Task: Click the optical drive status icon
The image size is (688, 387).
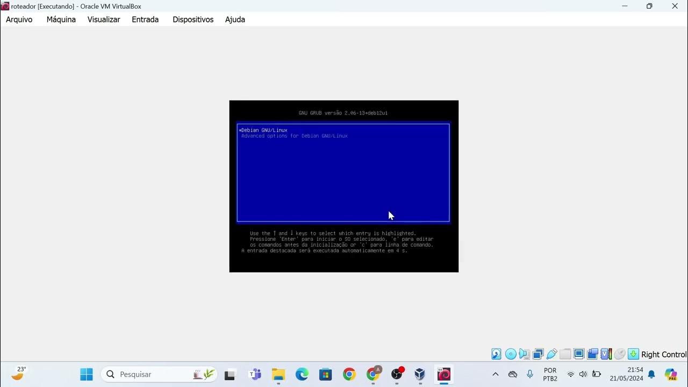Action: (511, 354)
